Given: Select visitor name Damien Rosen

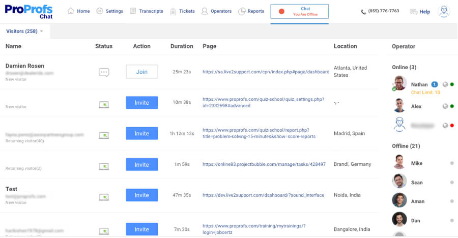Looking at the screenshot, I should point(25,66).
